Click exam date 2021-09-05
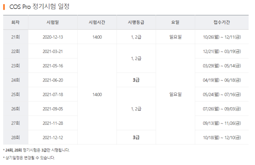 (53, 109)
